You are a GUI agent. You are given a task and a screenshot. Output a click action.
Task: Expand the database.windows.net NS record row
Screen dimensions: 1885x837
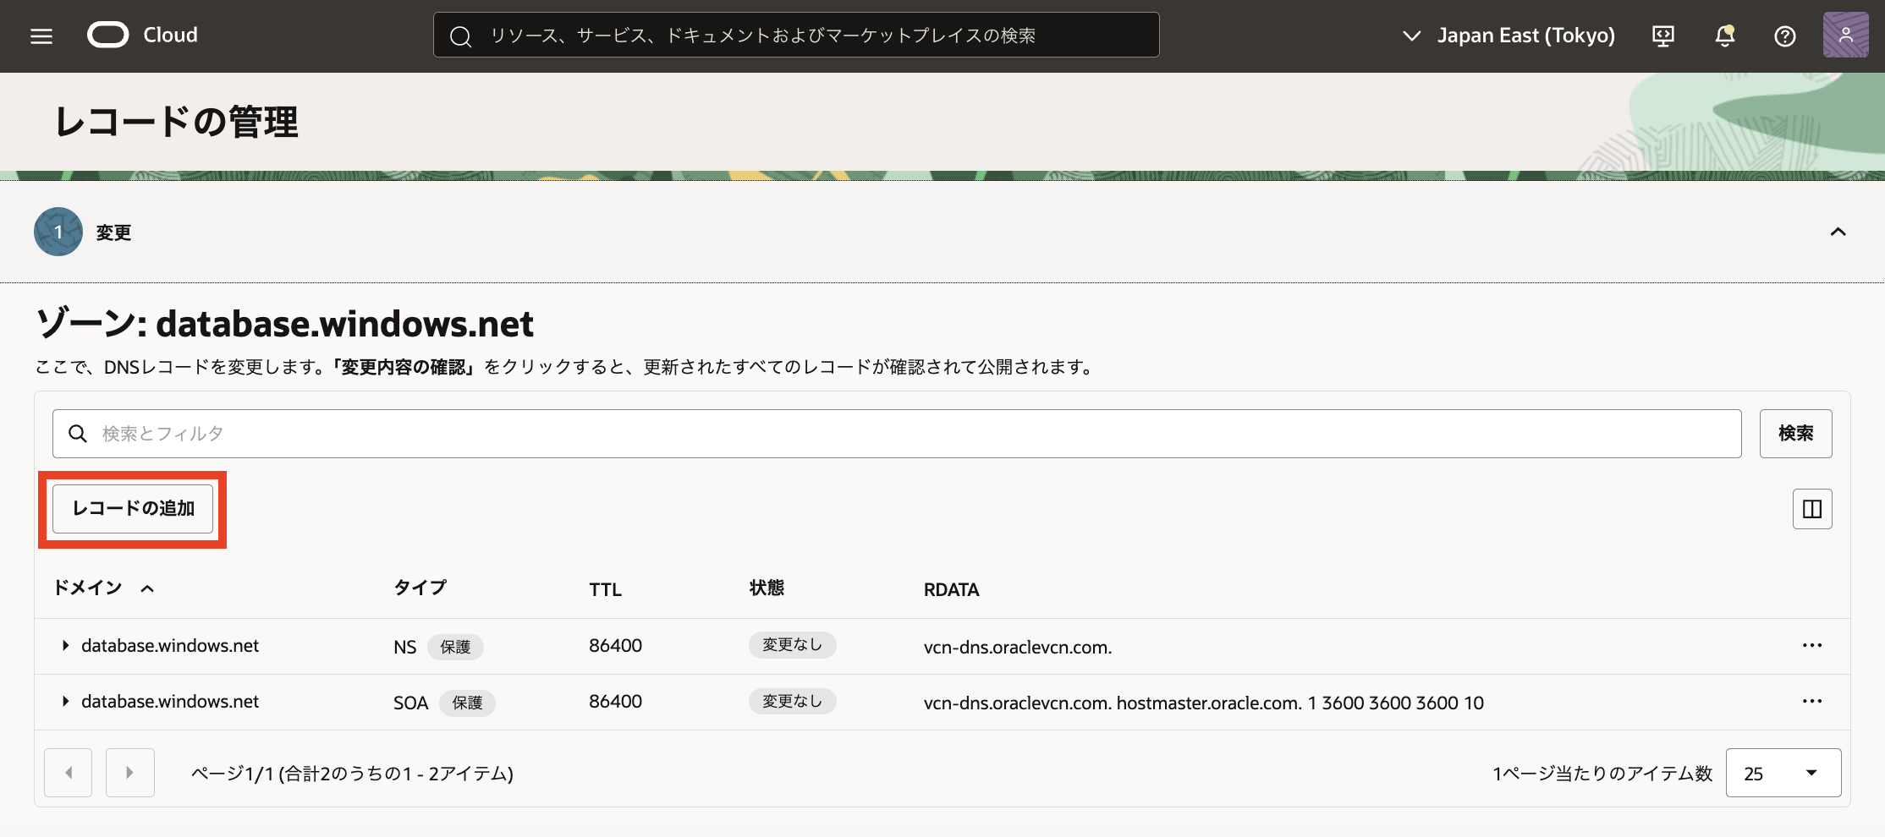[x=64, y=645]
